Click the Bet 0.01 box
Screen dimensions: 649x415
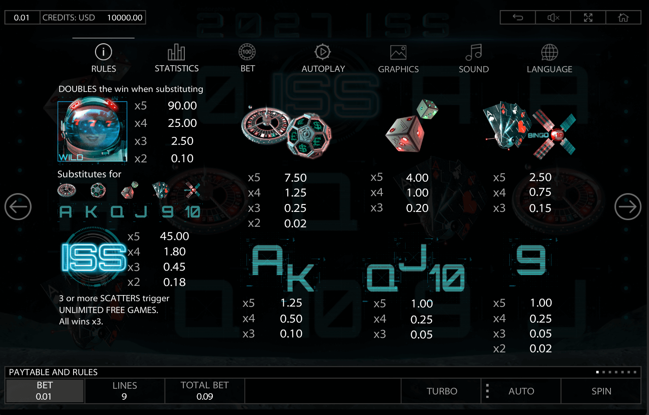click(44, 391)
